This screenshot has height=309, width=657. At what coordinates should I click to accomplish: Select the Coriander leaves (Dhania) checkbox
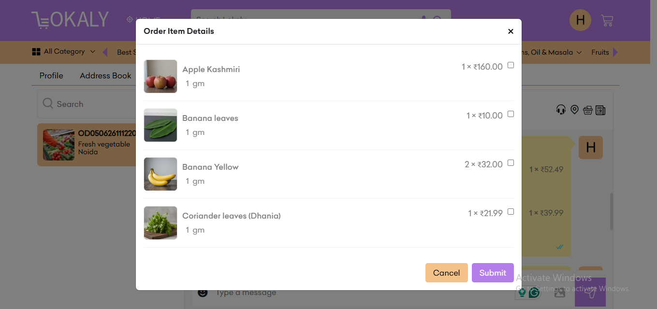pyautogui.click(x=511, y=212)
